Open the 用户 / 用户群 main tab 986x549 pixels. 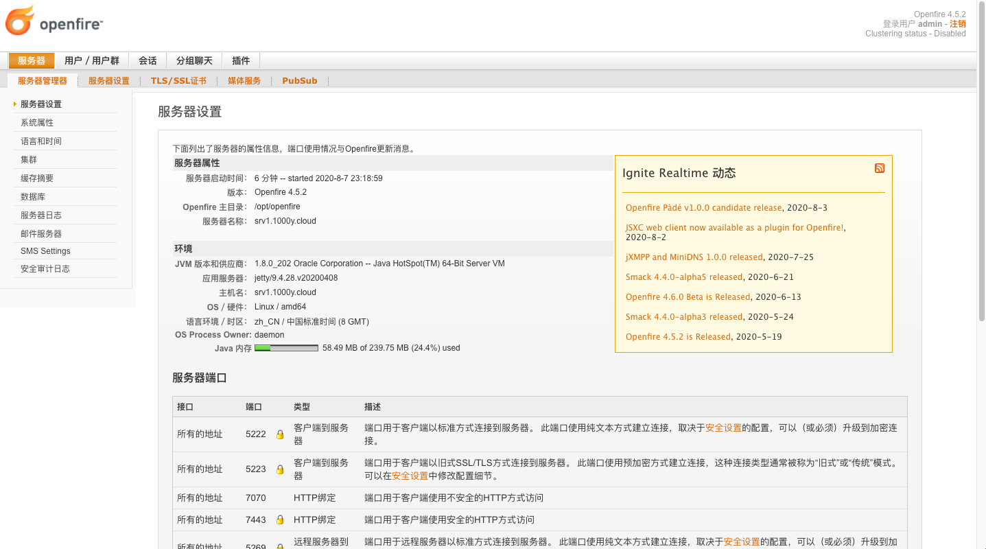(x=92, y=60)
